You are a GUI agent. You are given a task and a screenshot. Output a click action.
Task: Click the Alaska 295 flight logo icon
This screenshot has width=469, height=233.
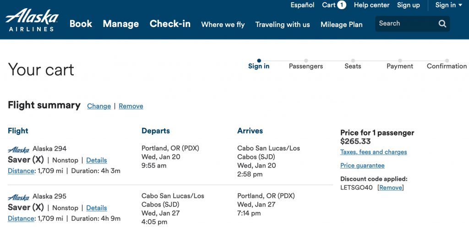click(19, 197)
